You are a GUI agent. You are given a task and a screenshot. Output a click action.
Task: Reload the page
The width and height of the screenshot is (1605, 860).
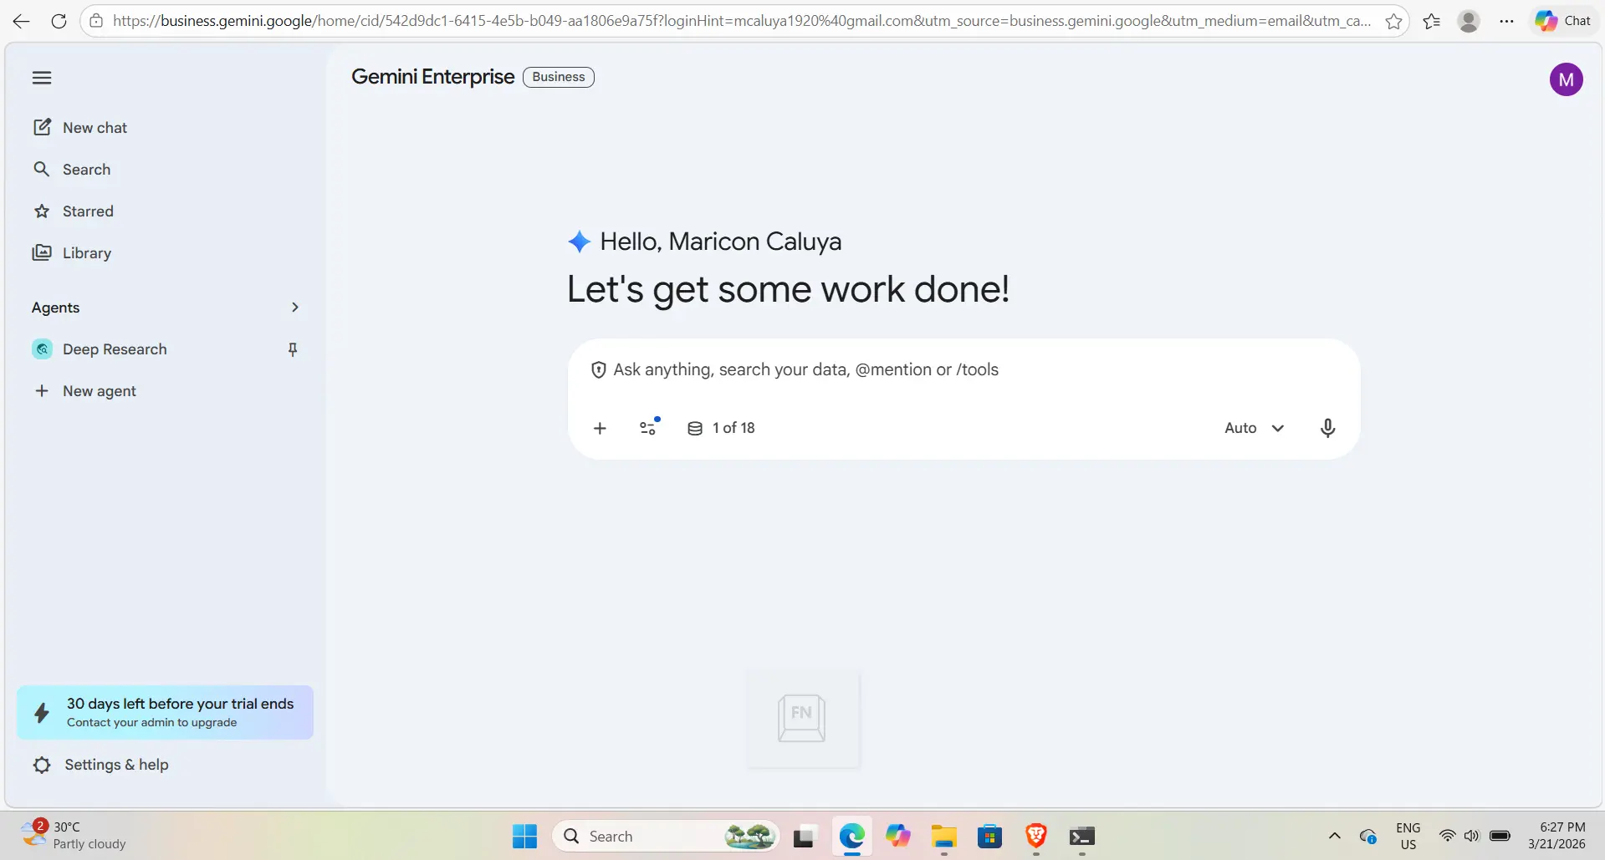coord(59,21)
